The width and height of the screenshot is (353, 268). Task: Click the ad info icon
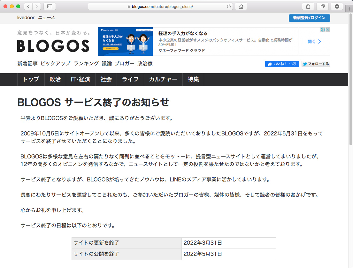323,30
